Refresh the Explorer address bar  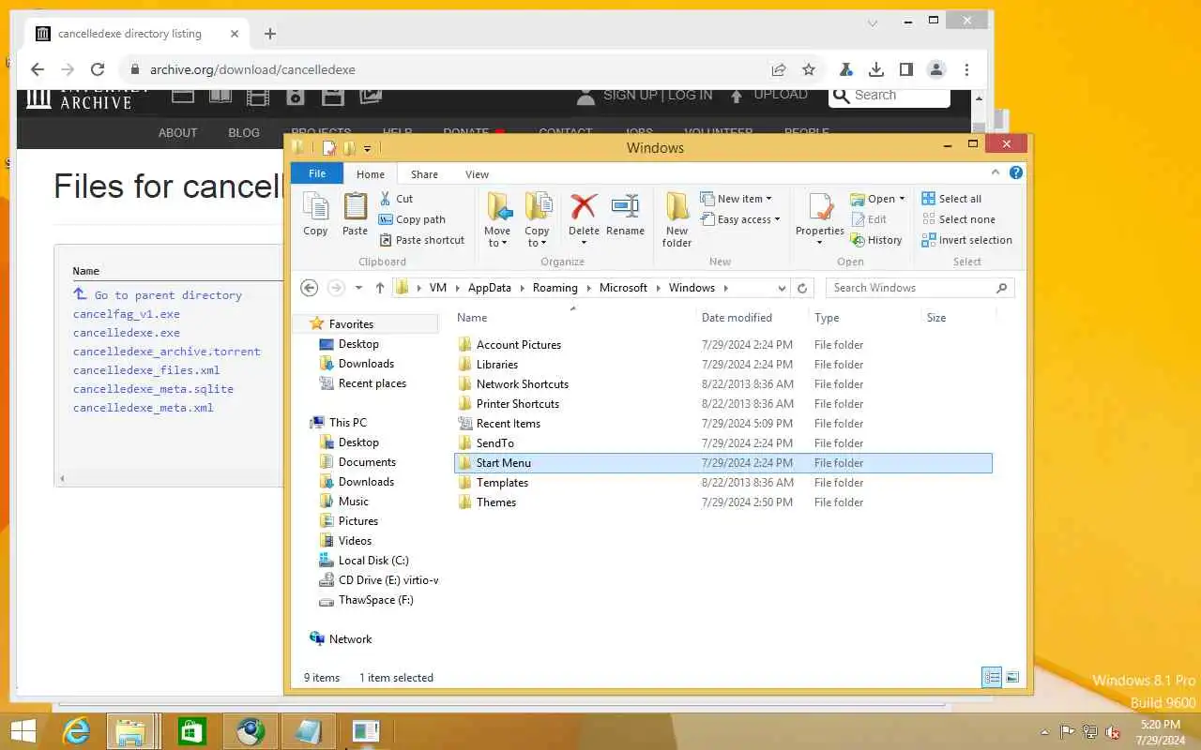tap(802, 288)
